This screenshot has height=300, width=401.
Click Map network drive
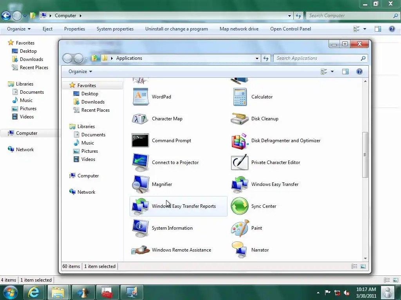point(239,29)
